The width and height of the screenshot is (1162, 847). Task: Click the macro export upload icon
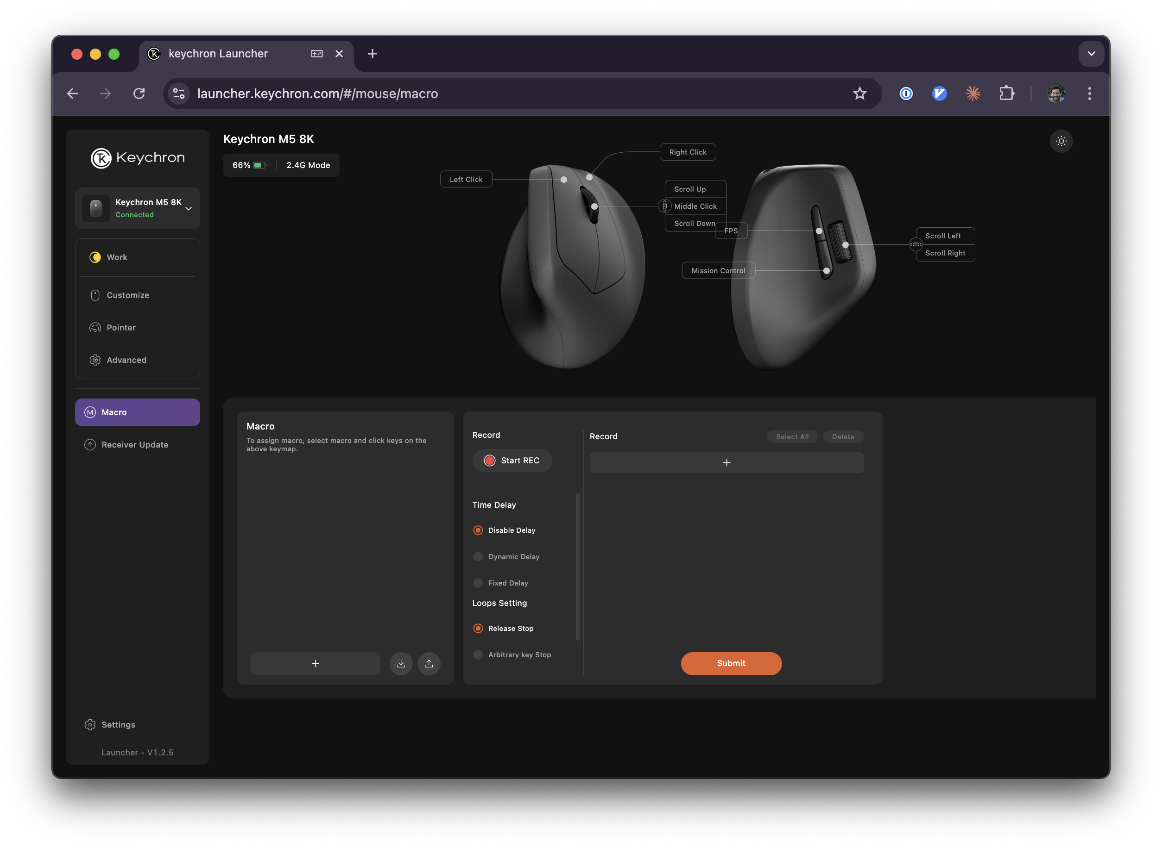click(429, 663)
